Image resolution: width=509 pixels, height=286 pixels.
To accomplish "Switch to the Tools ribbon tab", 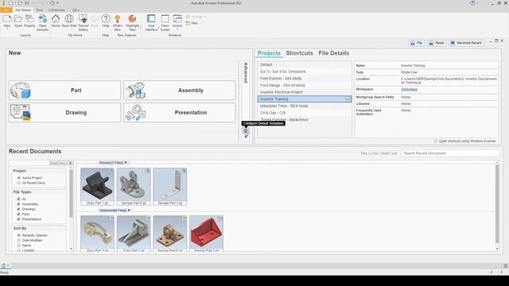I will (40, 10).
